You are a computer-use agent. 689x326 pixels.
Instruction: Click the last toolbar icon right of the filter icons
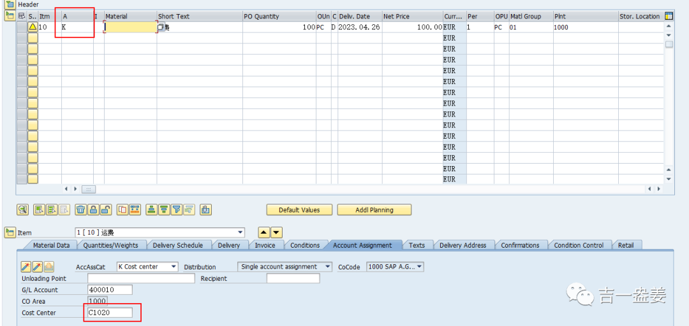pos(205,209)
